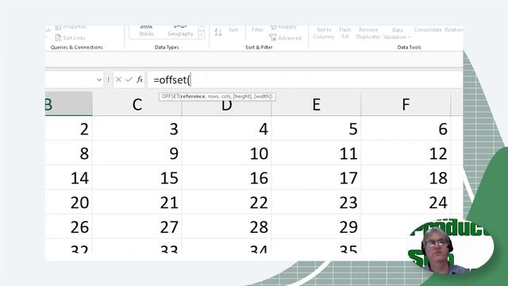
Task: Click cell containing 5
Action: point(316,129)
